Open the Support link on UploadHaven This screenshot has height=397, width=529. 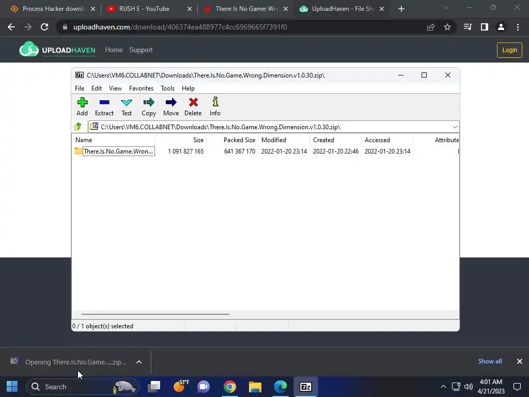pyautogui.click(x=141, y=50)
